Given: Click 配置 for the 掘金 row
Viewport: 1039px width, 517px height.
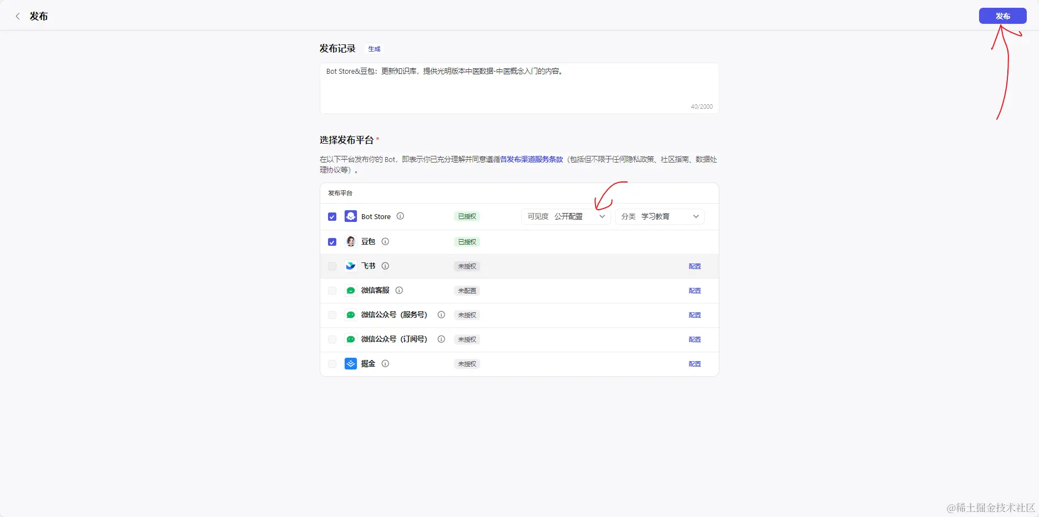Looking at the screenshot, I should 694,364.
